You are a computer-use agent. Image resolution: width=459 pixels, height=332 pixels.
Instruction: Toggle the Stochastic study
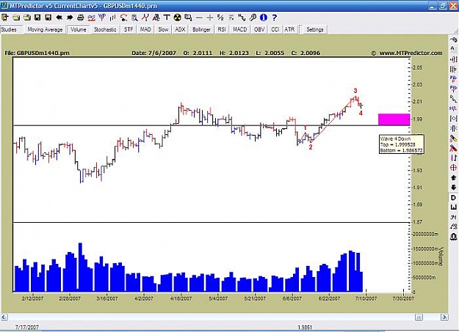pos(105,29)
